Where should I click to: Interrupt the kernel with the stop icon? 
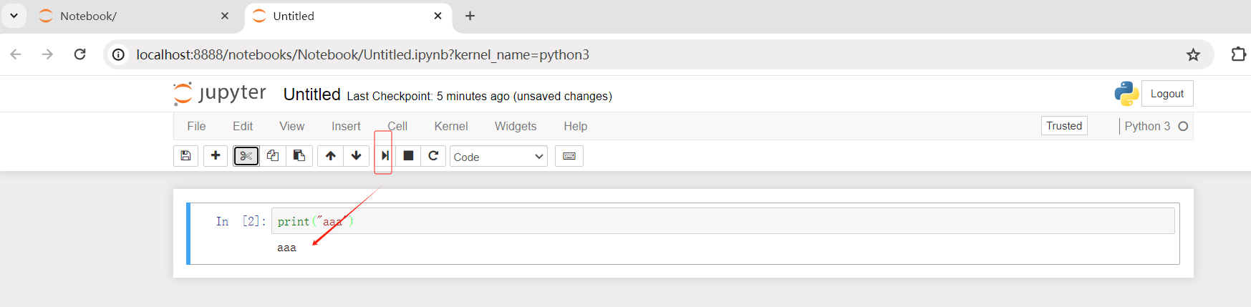click(408, 156)
